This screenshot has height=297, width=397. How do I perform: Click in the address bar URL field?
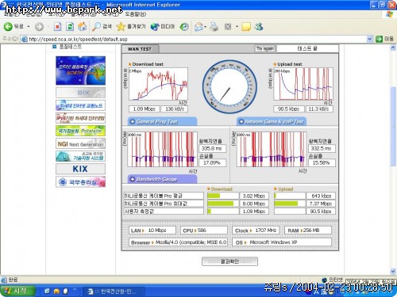(196, 39)
